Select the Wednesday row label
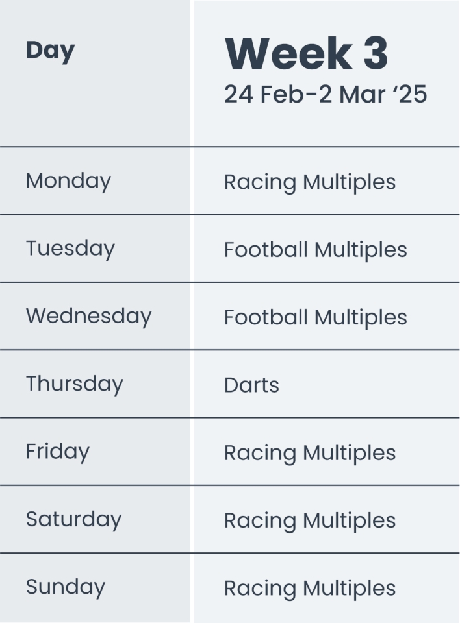This screenshot has height=623, width=460. 88,316
